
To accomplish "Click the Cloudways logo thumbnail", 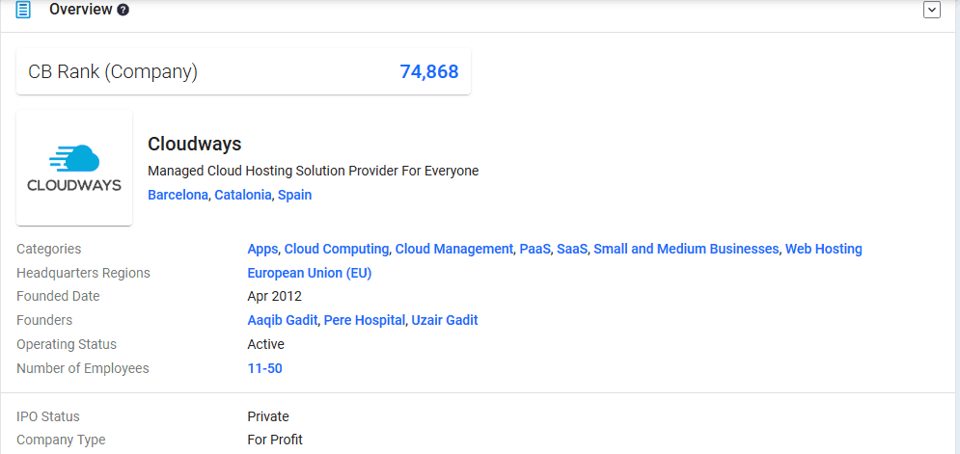I will click(74, 168).
